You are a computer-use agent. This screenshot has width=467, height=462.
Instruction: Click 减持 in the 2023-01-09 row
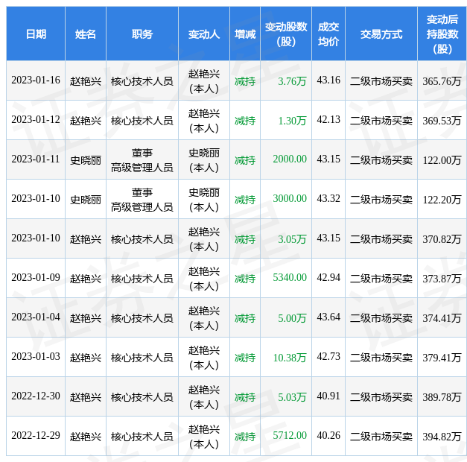coord(245,279)
